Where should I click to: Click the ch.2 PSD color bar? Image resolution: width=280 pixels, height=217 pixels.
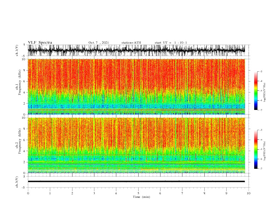coord(256,149)
